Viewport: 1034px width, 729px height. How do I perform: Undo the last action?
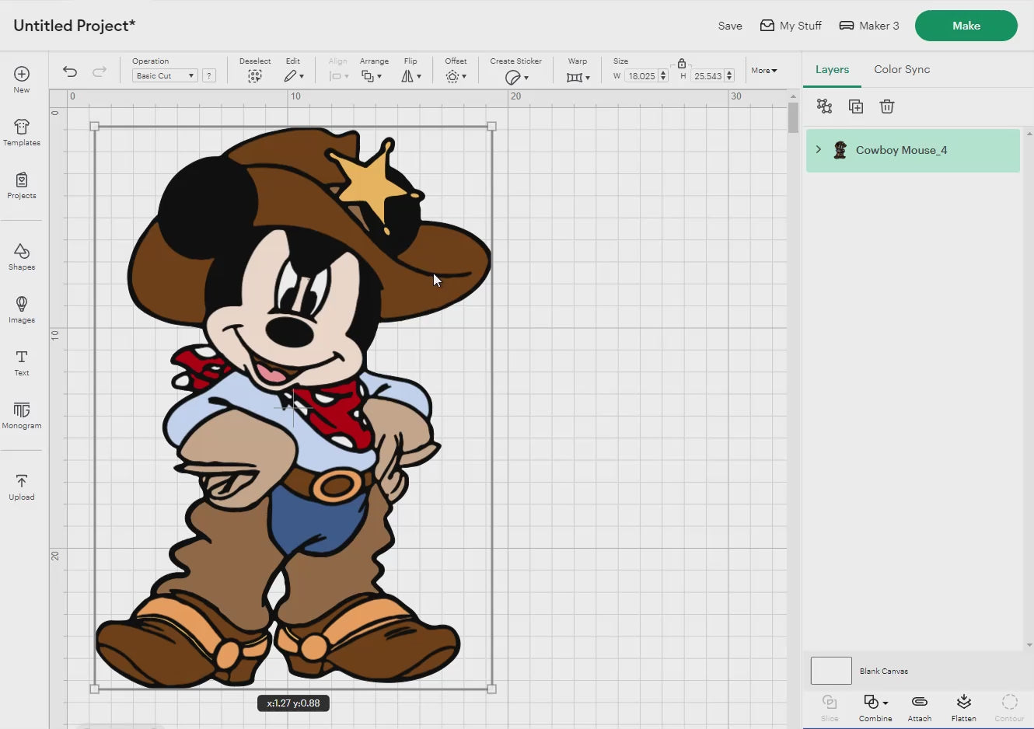pyautogui.click(x=70, y=72)
